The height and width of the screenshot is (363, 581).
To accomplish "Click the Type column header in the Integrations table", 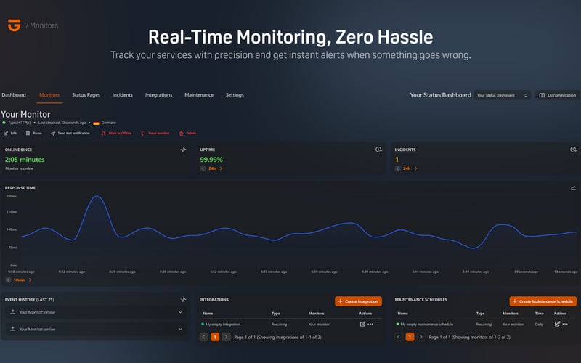I will pos(276,314).
